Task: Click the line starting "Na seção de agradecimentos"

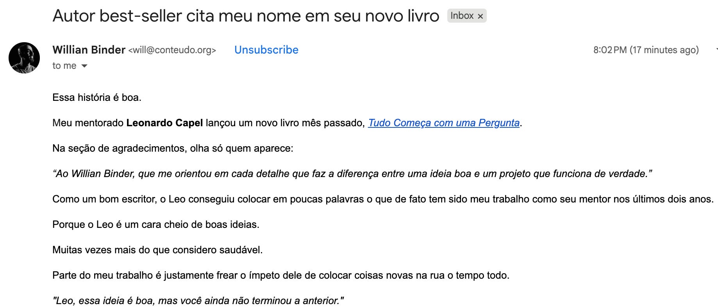Action: [x=173, y=148]
